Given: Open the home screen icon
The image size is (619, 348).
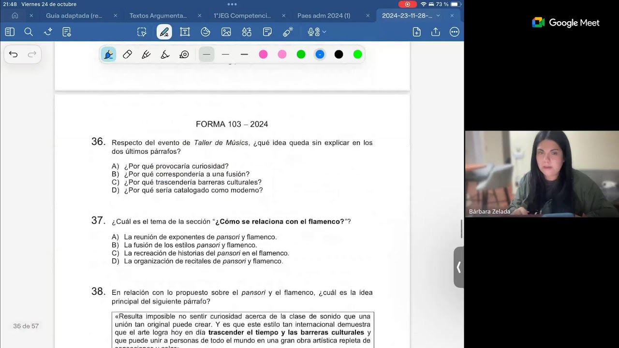Looking at the screenshot, I should point(15,15).
